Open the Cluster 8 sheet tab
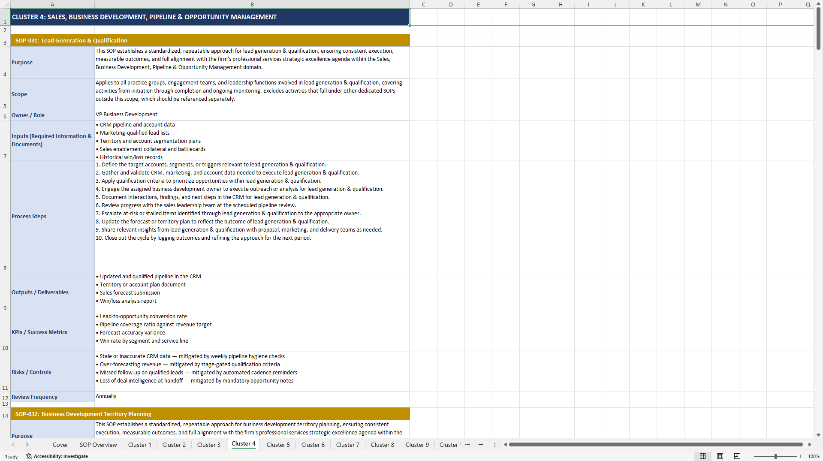Image resolution: width=823 pixels, height=461 pixels. pos(383,445)
